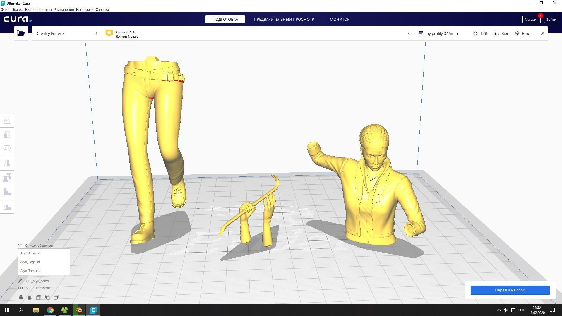Select the Move tool in left toolbar
This screenshot has width=562, height=316.
(x=7, y=120)
